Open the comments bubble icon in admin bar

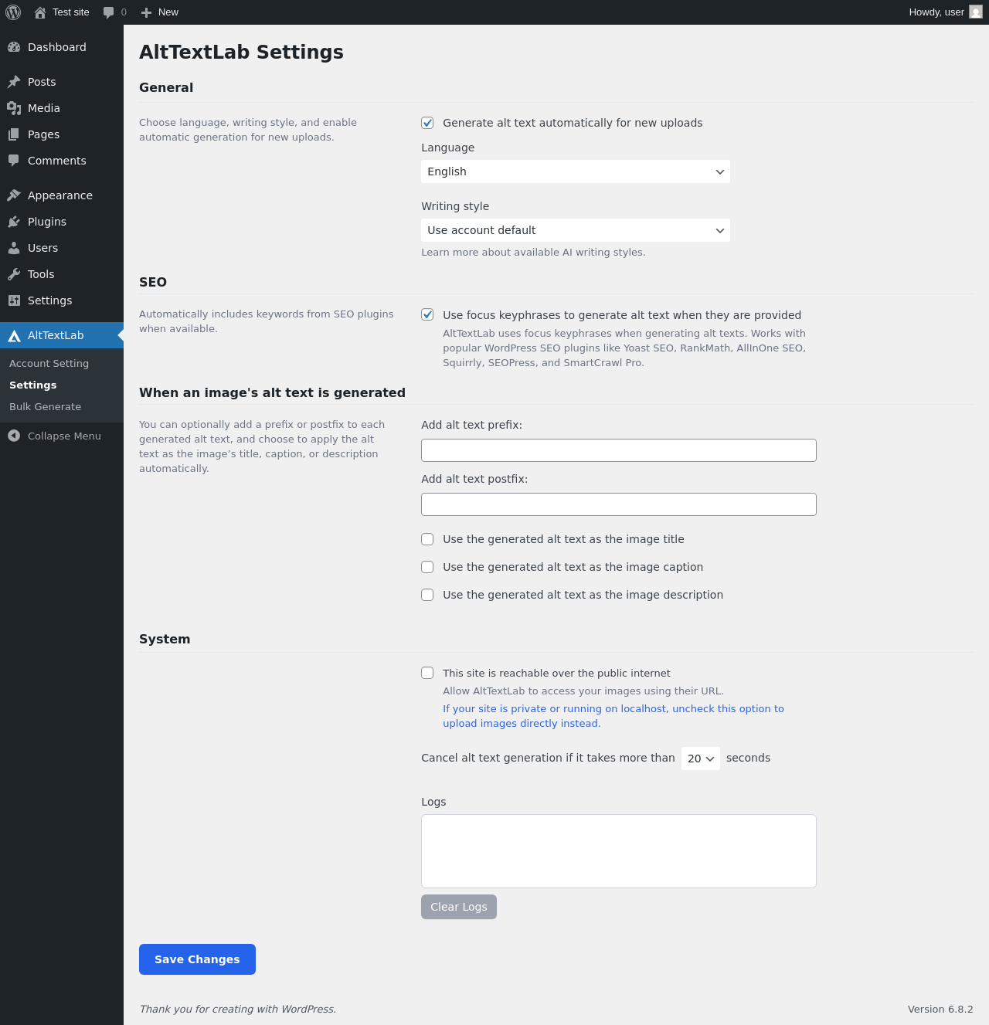click(109, 12)
